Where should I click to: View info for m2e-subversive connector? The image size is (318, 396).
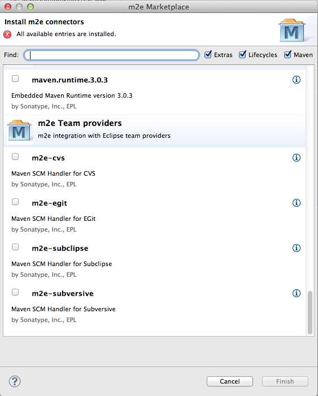tap(297, 293)
